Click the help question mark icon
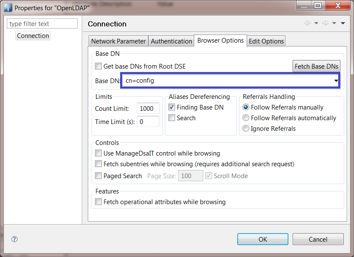This screenshot has width=354, height=257. coord(14,239)
